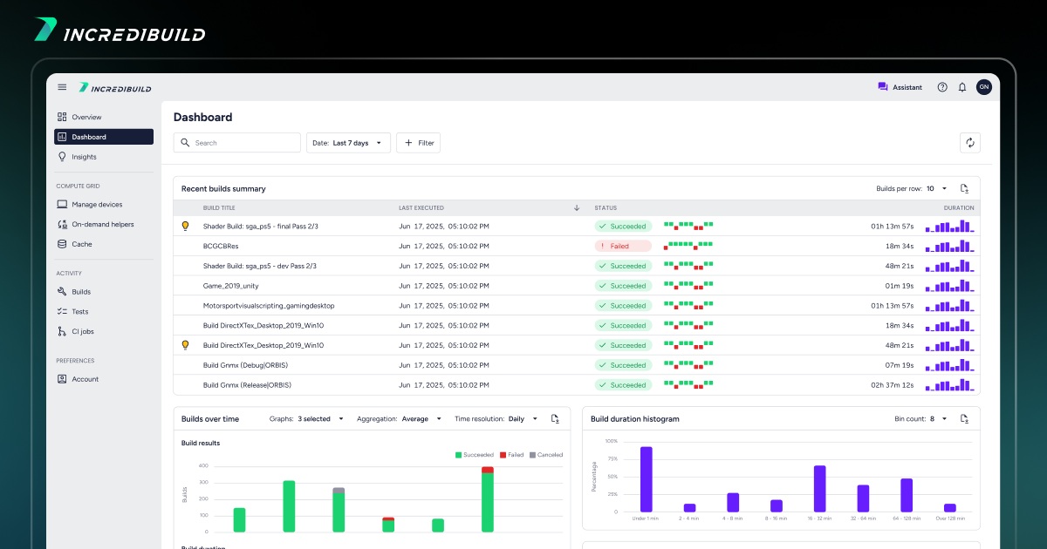The image size is (1047, 549).
Task: Open the BCGCBRes build row
Action: pos(577,246)
